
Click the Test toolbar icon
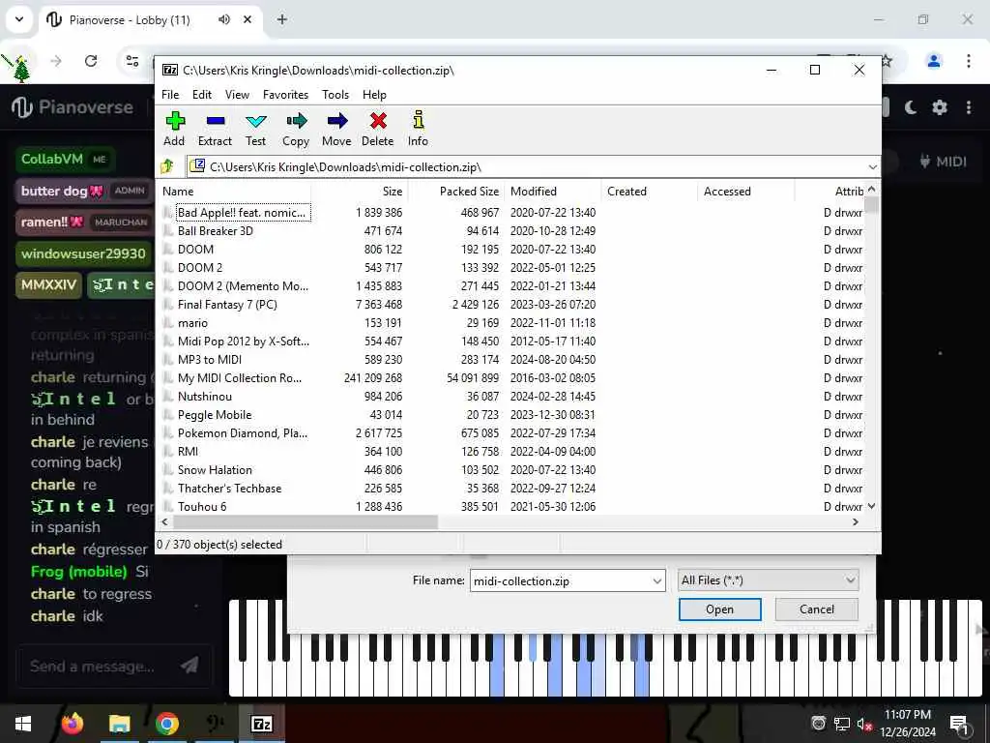point(255,129)
